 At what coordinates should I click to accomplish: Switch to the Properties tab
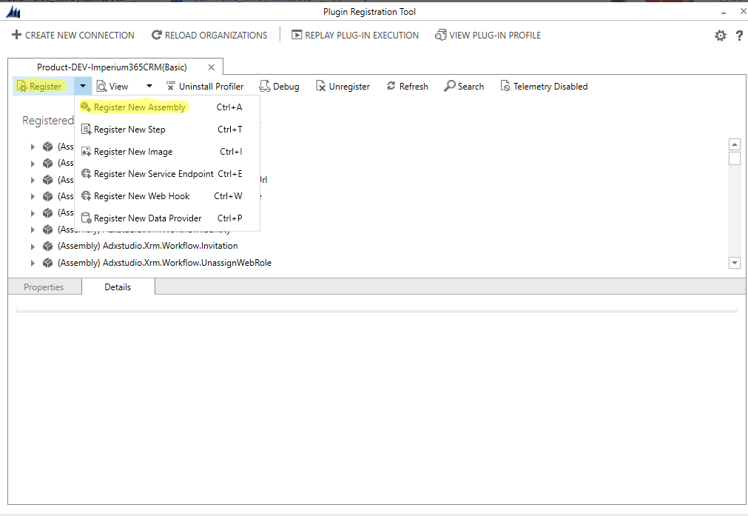pos(44,287)
